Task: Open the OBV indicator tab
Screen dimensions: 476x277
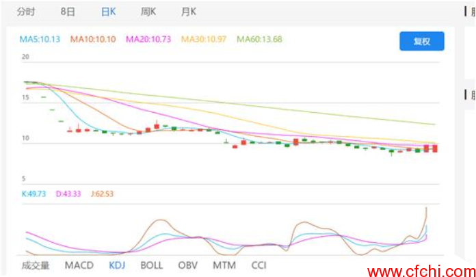Action: pos(187,265)
